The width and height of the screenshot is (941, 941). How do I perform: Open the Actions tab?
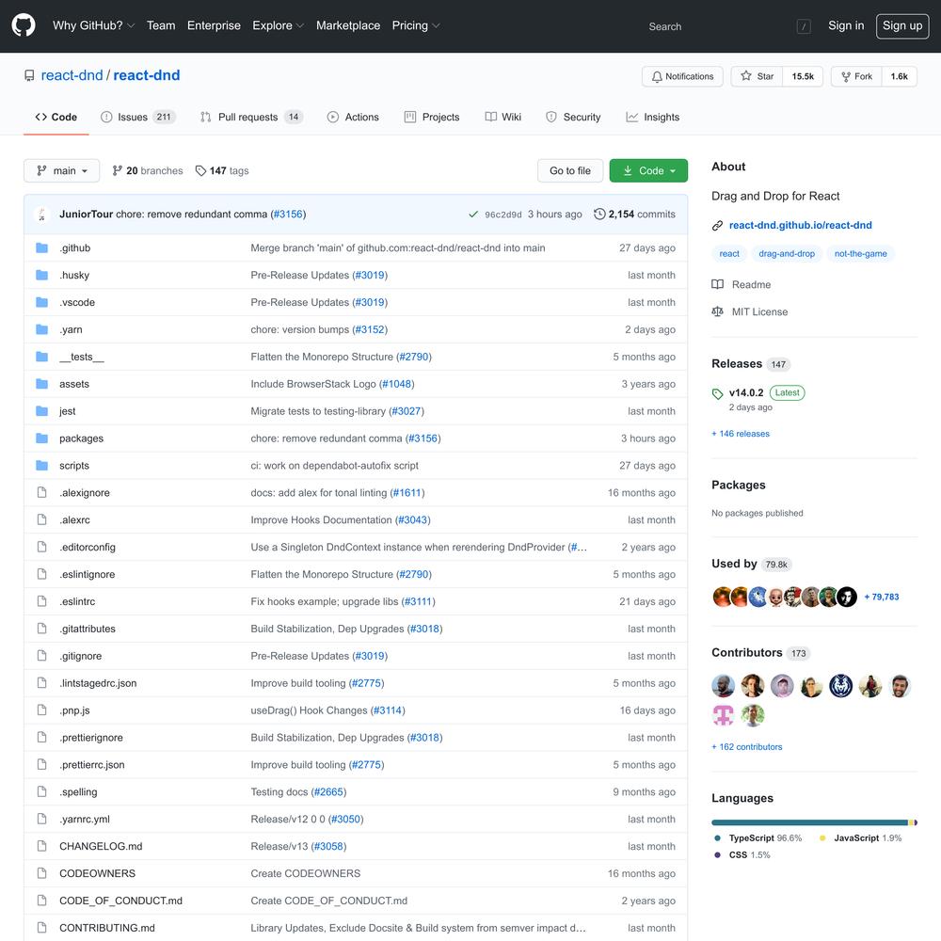353,117
